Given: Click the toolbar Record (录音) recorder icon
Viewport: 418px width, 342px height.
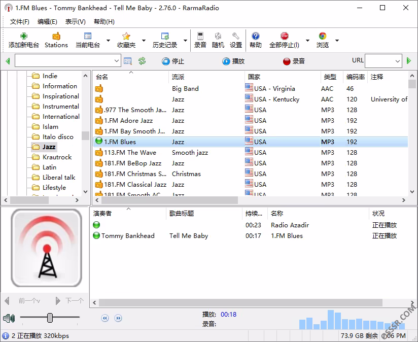Looking at the screenshot, I should [200, 36].
